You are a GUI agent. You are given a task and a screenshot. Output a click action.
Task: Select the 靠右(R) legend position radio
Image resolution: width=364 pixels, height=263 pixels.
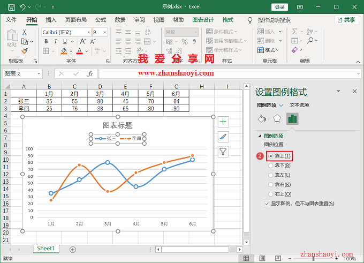click(270, 185)
